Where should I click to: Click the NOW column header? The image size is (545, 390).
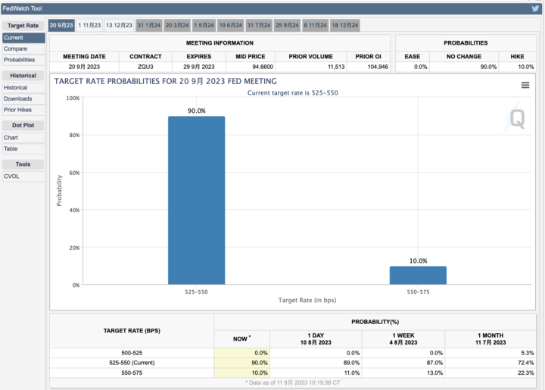coord(241,339)
